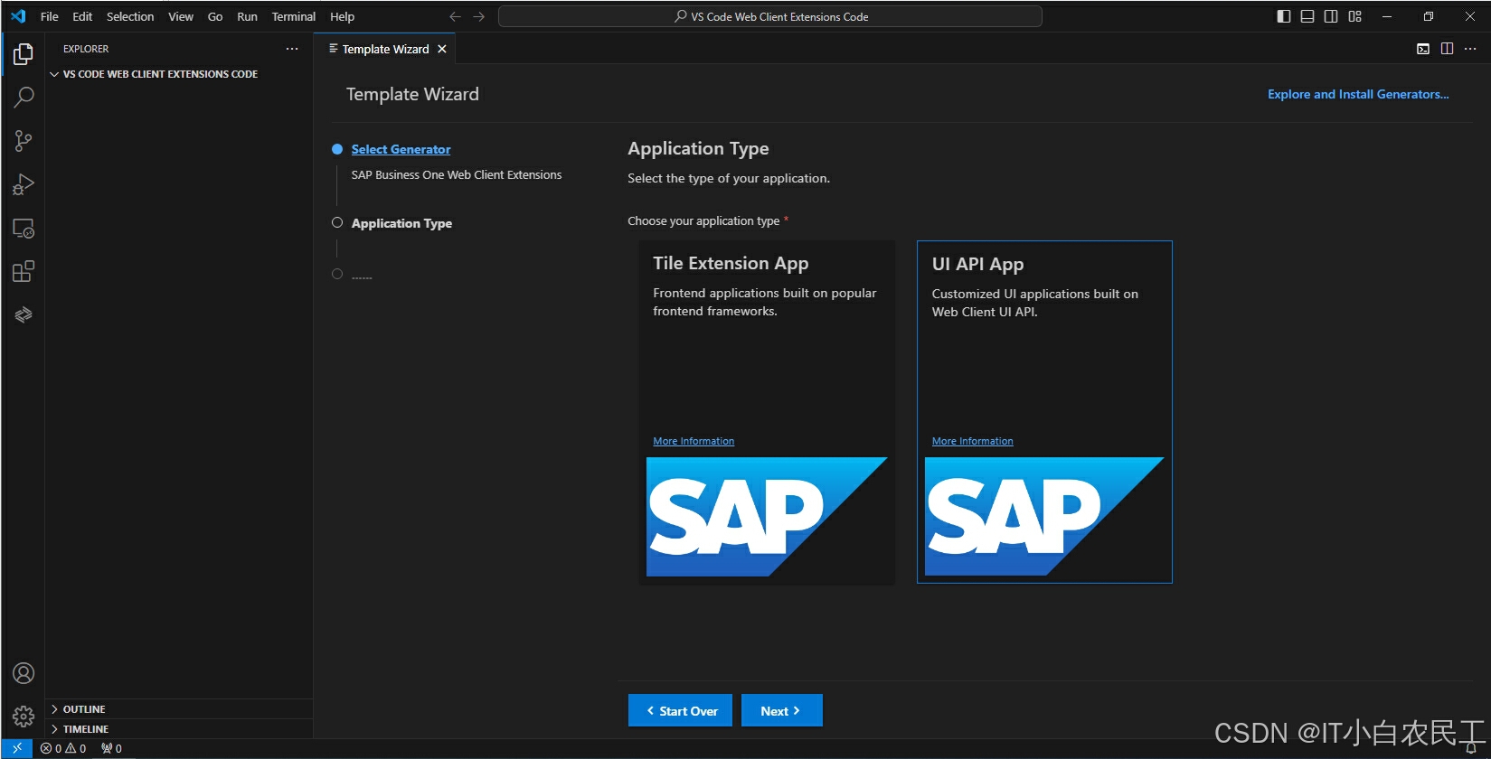The width and height of the screenshot is (1491, 759).
Task: Click the ports forwarded status item
Action: click(112, 748)
